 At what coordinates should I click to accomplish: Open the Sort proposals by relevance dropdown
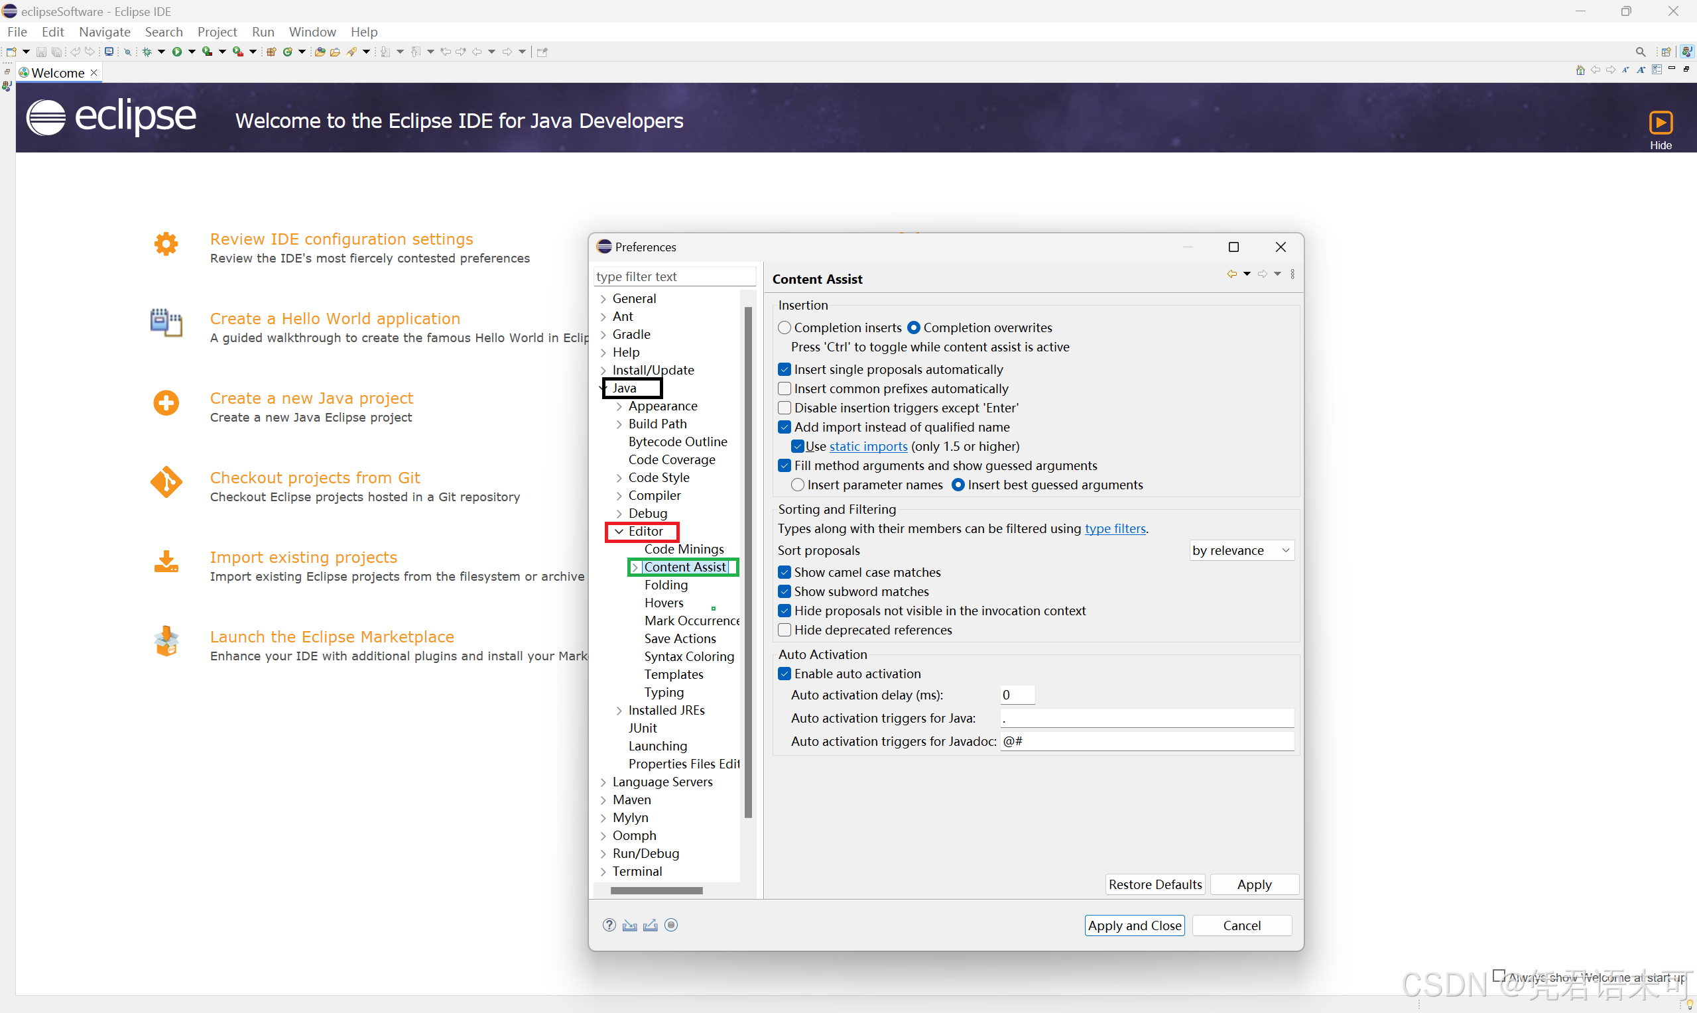1241,550
